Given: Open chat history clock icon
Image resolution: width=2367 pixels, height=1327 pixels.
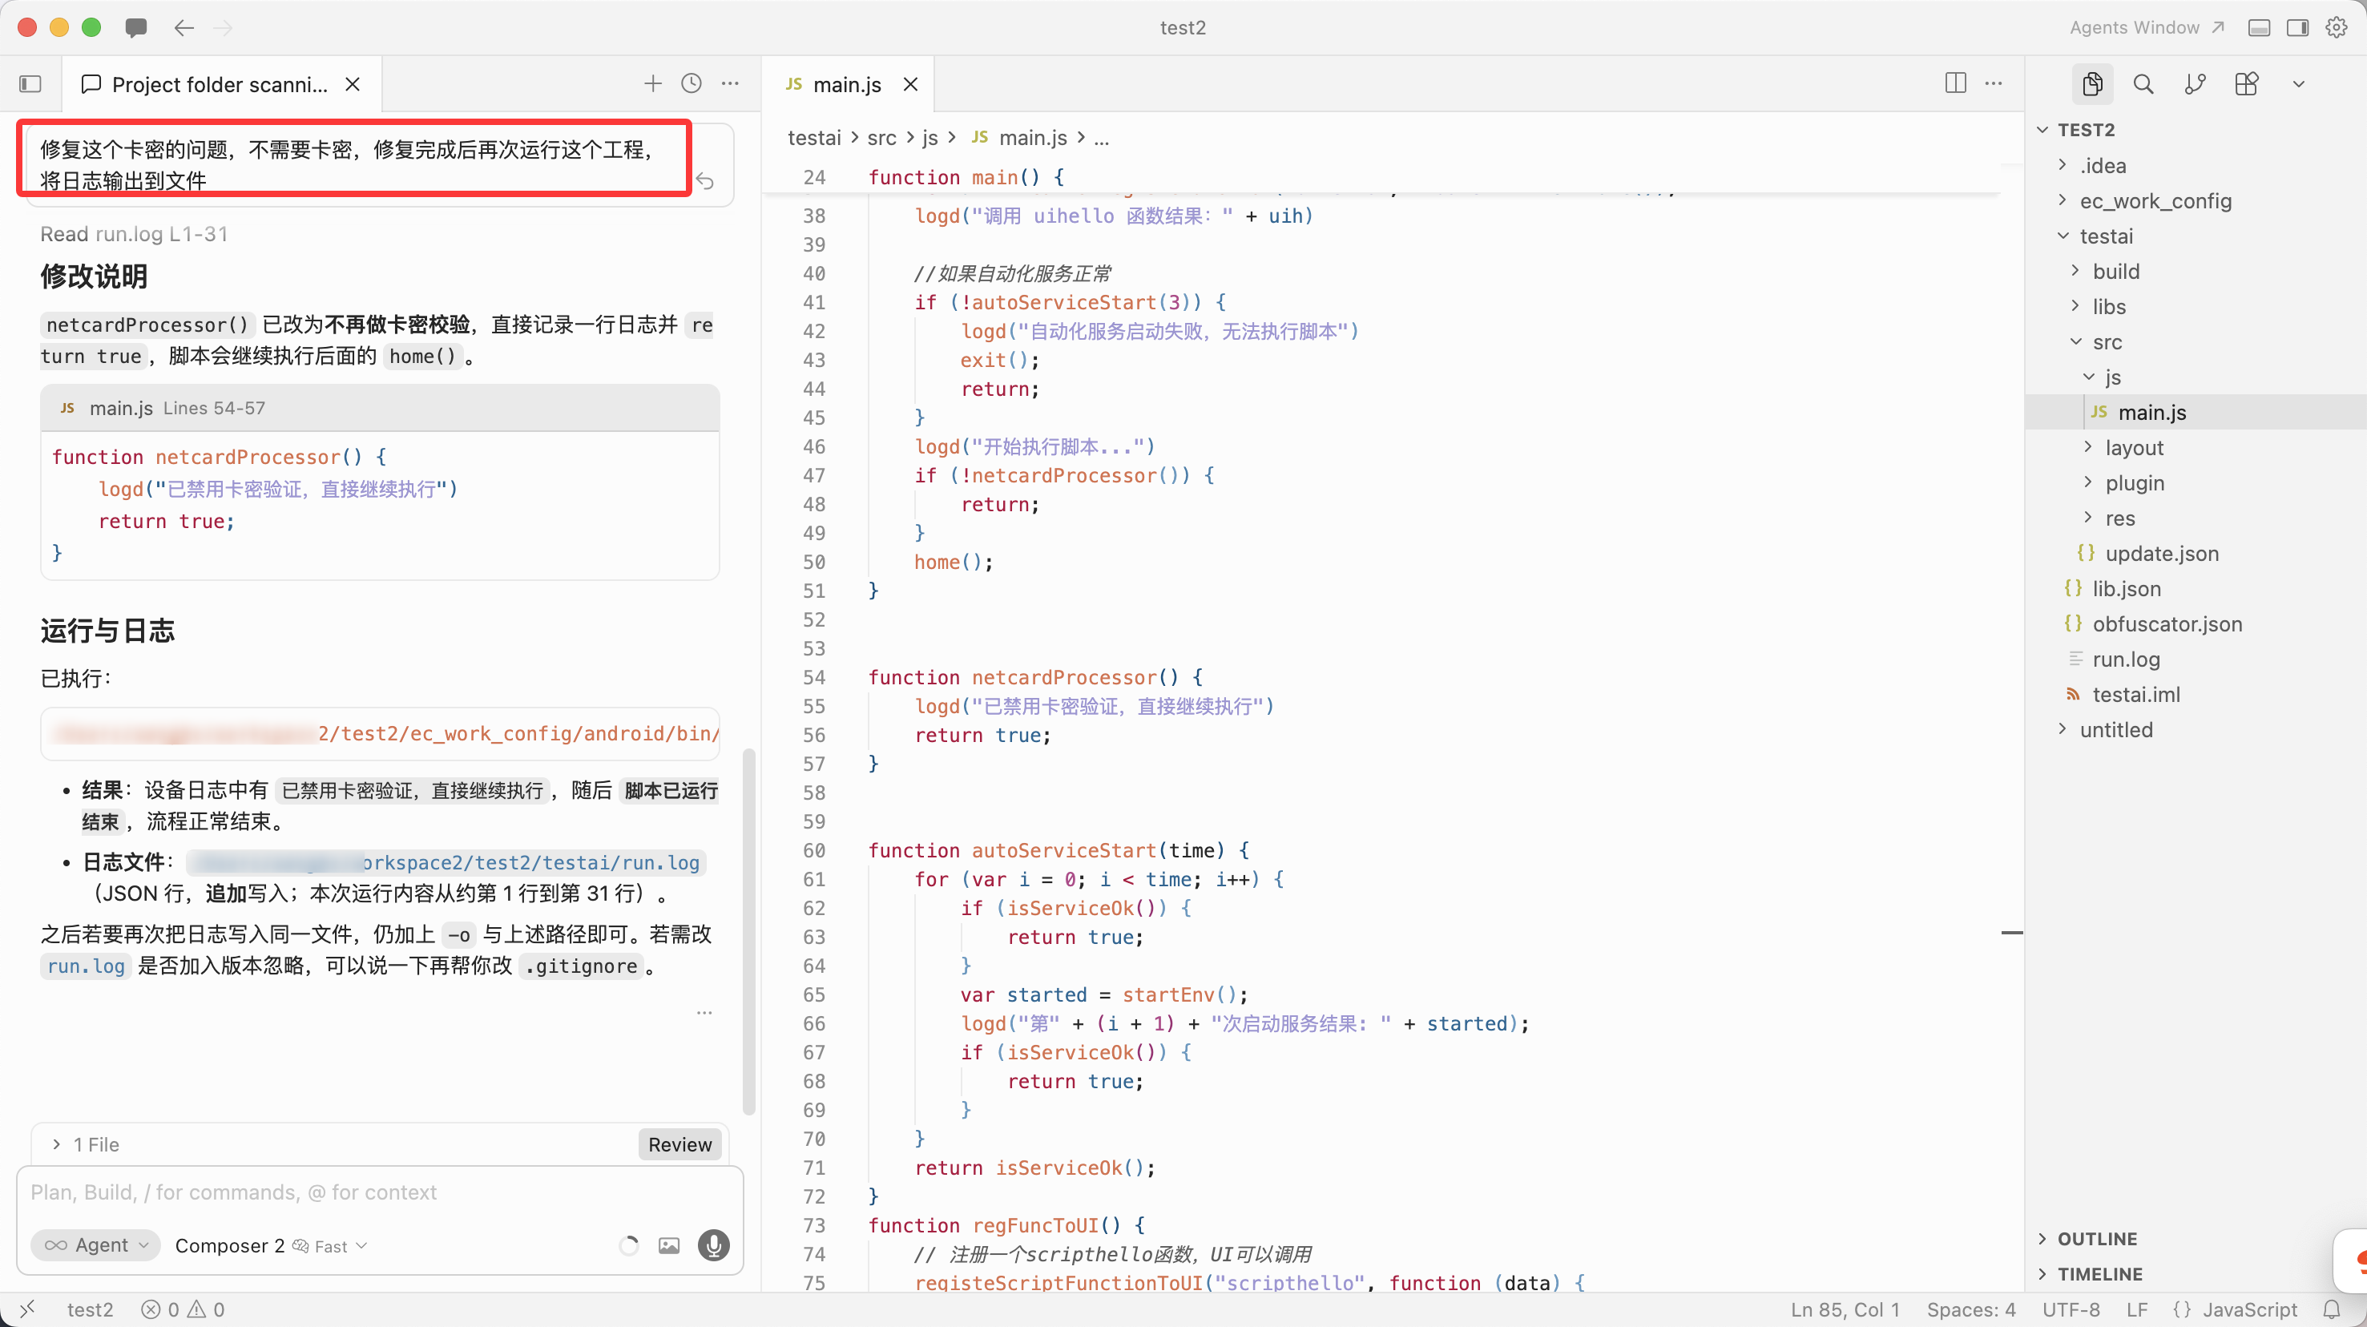Looking at the screenshot, I should [x=691, y=83].
